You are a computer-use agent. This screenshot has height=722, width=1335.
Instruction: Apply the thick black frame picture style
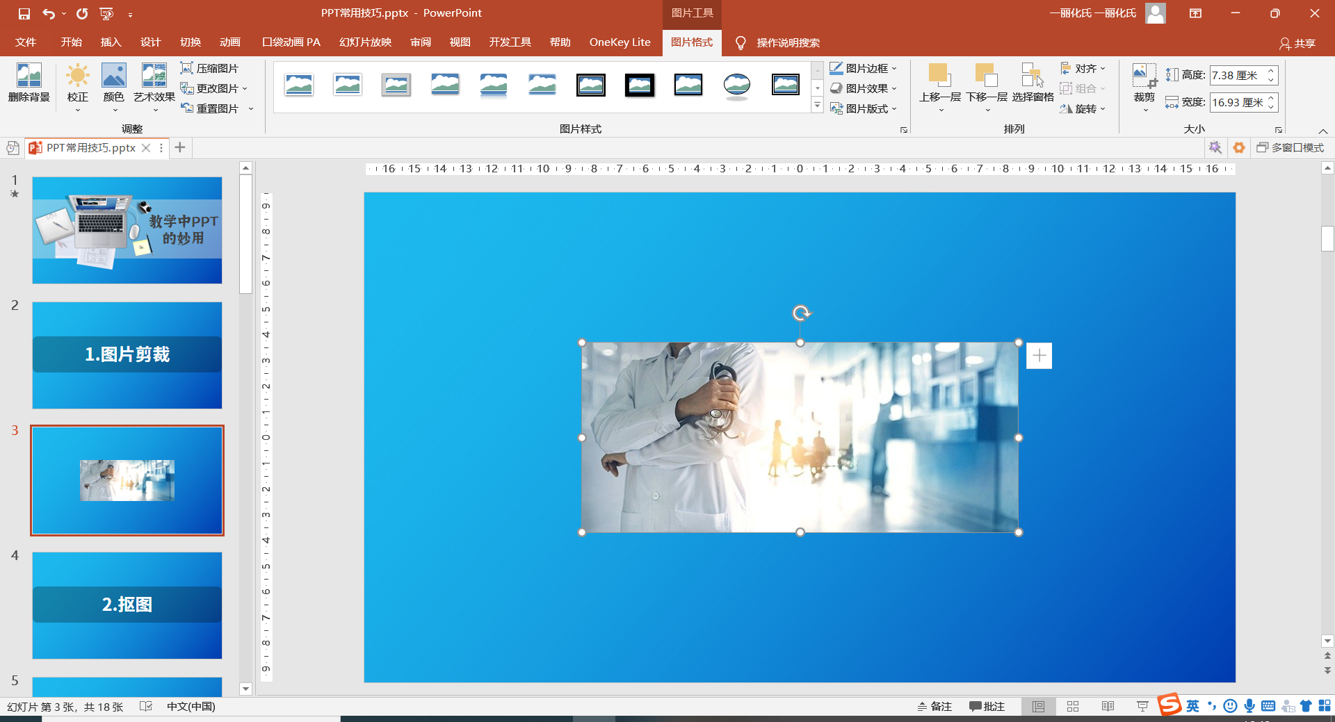tap(640, 85)
